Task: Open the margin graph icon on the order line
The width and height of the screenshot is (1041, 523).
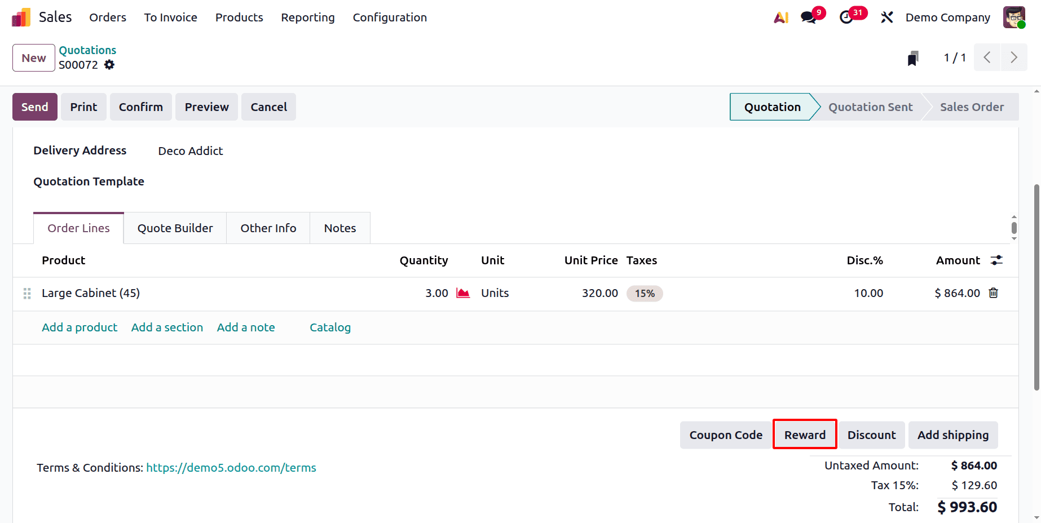Action: (x=463, y=293)
